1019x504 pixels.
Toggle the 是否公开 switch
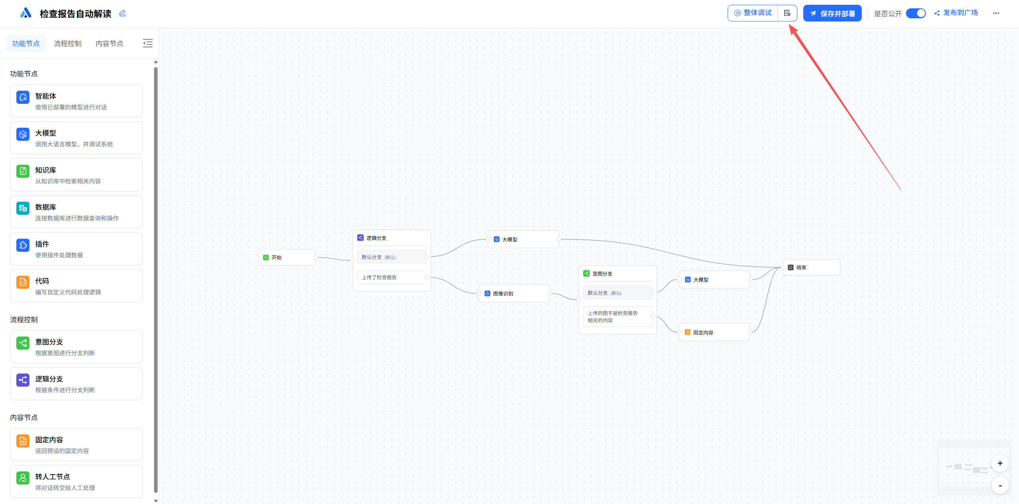(916, 13)
